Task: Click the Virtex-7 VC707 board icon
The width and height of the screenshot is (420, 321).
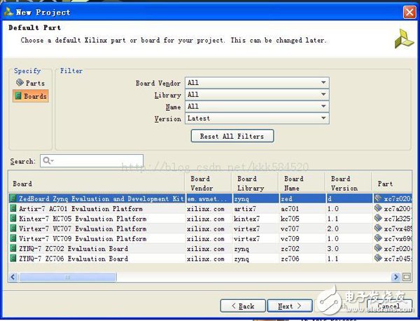Action: pos(13,228)
